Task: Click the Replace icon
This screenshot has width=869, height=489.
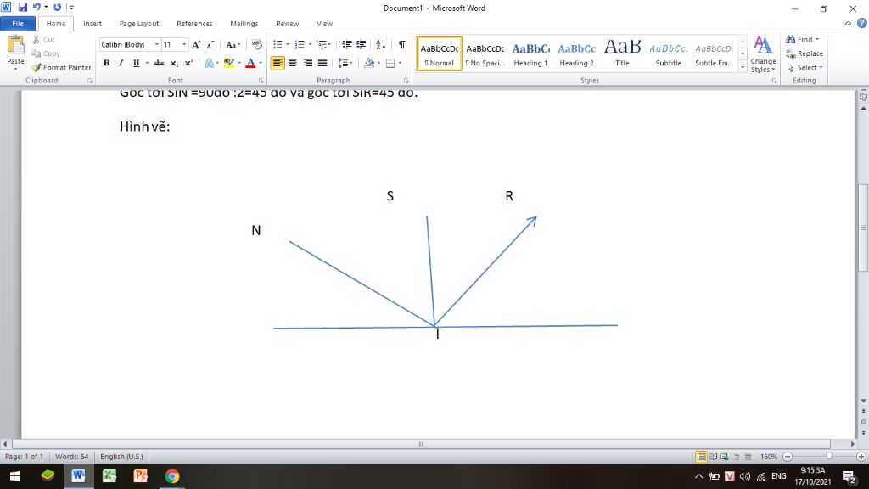Action: (x=790, y=53)
